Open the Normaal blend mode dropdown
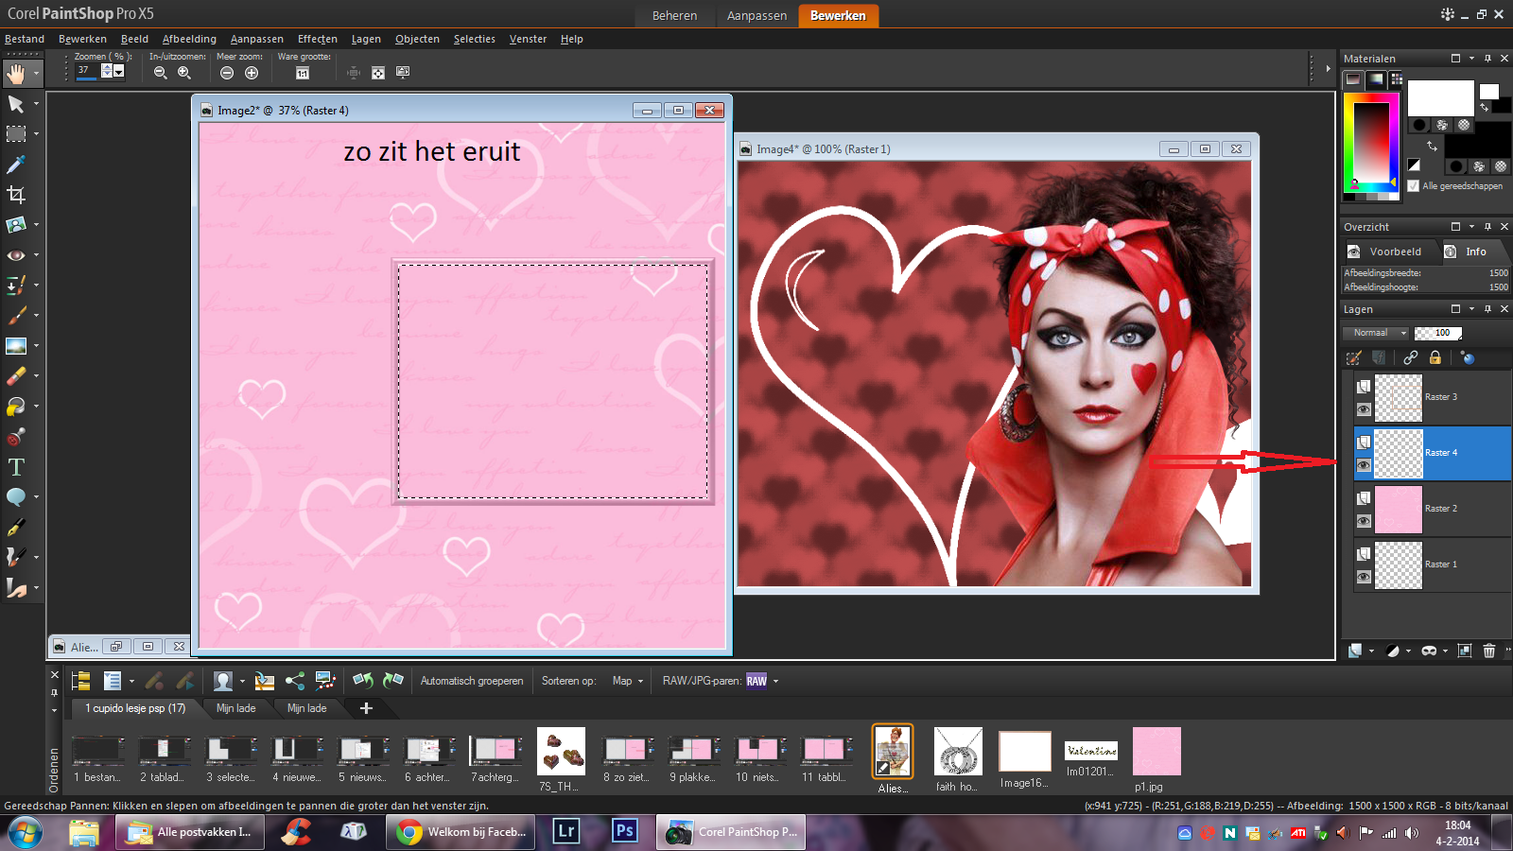 coord(1376,333)
